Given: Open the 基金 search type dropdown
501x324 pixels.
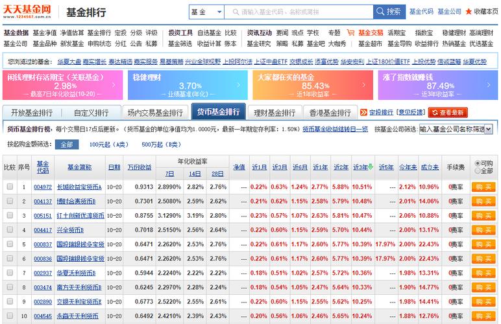Looking at the screenshot, I should click(x=206, y=12).
